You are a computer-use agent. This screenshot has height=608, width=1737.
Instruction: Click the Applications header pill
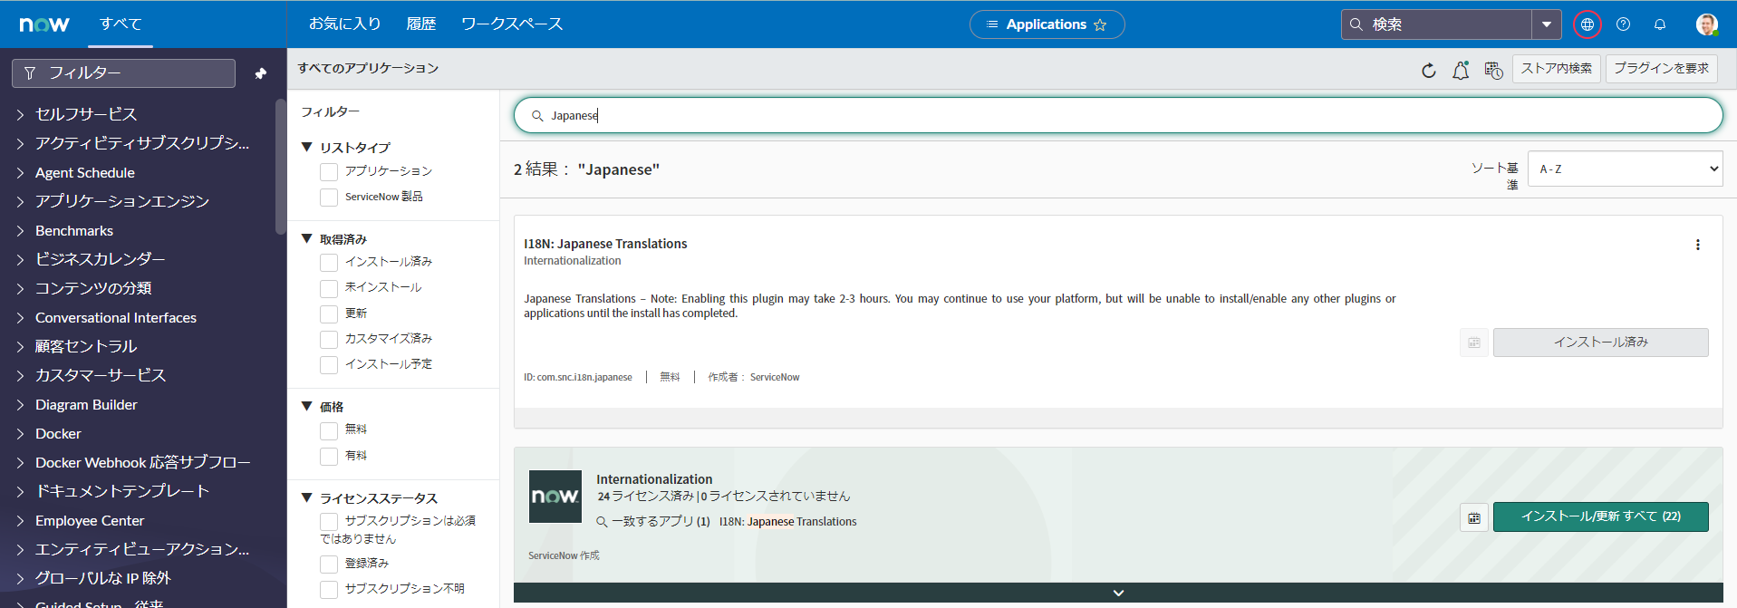click(1047, 24)
